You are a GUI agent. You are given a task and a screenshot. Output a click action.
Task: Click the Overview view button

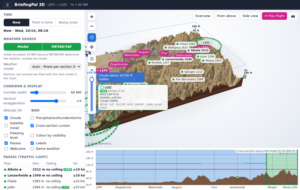tap(203, 16)
